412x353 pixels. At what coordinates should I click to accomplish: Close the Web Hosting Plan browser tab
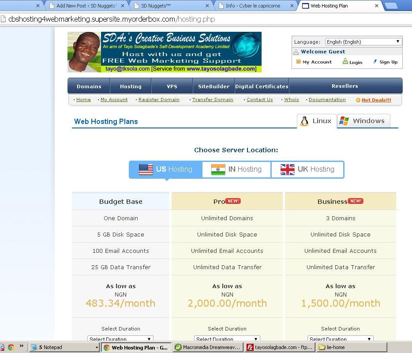click(x=377, y=6)
